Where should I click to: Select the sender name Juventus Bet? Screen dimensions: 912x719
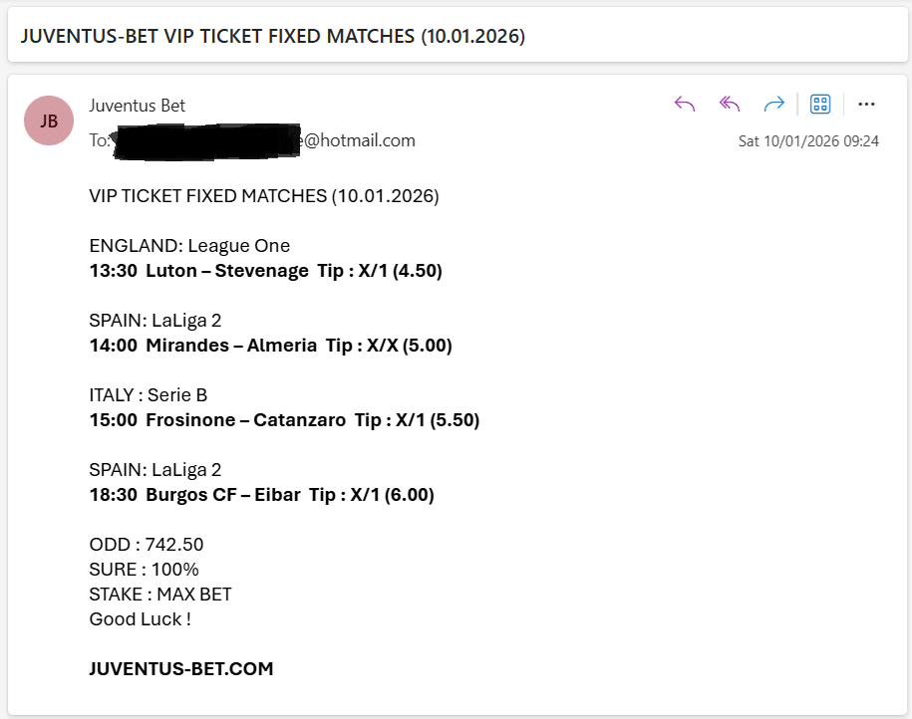point(138,105)
